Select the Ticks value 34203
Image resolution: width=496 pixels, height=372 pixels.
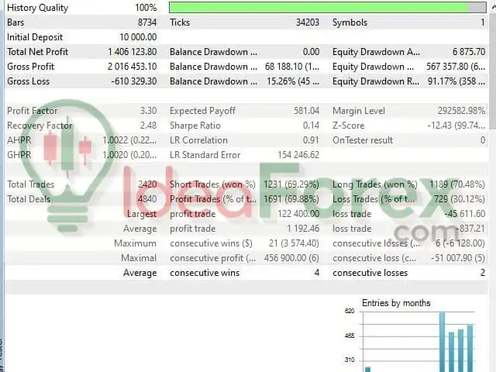click(x=308, y=22)
